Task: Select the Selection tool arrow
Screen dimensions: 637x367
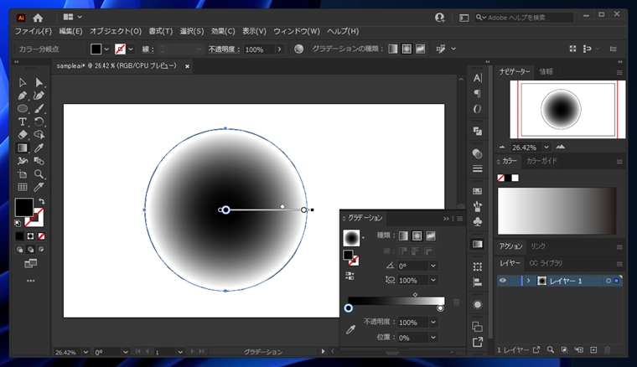Action: [x=23, y=83]
